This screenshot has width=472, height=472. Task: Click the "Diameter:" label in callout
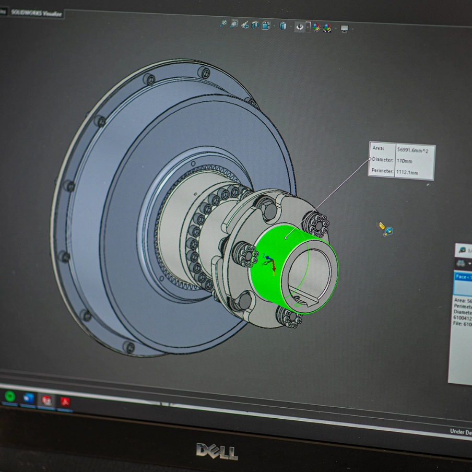(x=383, y=159)
